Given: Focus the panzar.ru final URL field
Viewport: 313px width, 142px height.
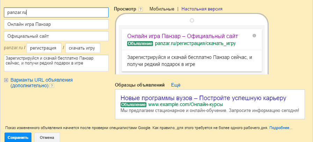Looking at the screenshot, I should 56,12.
